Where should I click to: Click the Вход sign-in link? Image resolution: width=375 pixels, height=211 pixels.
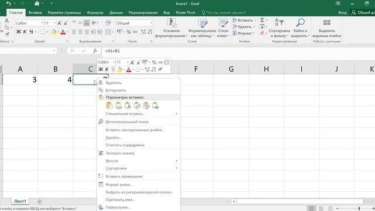pyautogui.click(x=342, y=12)
